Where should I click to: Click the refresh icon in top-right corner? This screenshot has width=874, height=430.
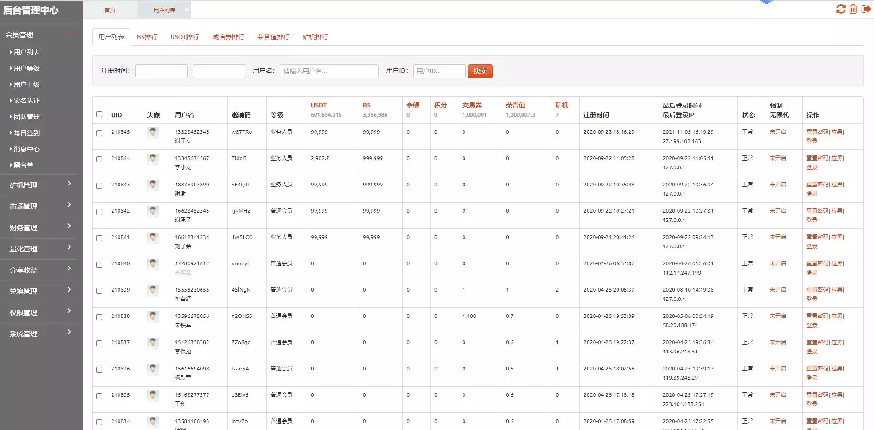point(841,9)
